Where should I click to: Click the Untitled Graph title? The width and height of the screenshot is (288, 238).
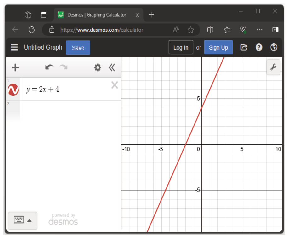pos(43,47)
